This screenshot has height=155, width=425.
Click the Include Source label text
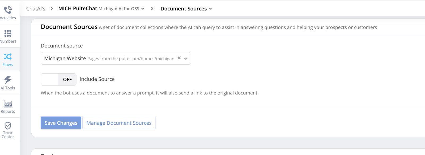click(97, 79)
